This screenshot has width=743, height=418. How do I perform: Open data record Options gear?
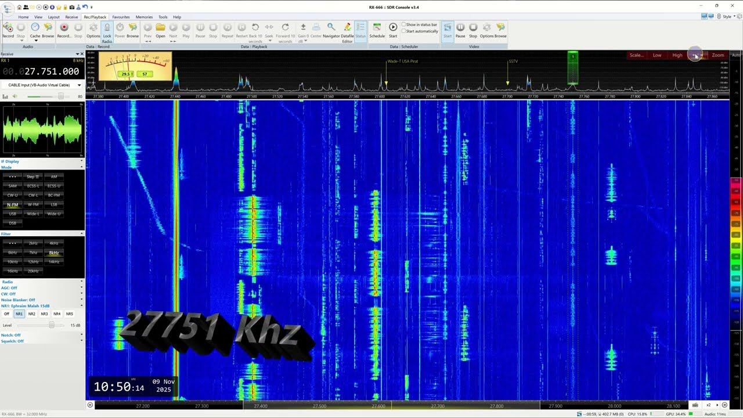tap(93, 30)
